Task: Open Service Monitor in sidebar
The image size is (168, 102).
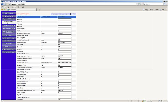Action: [9, 13]
